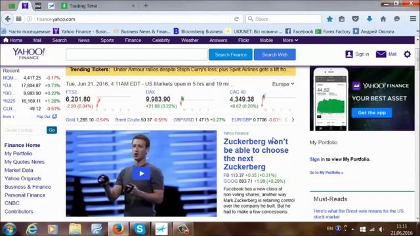
Task: Show the site identity info icon
Action: coord(30,19)
